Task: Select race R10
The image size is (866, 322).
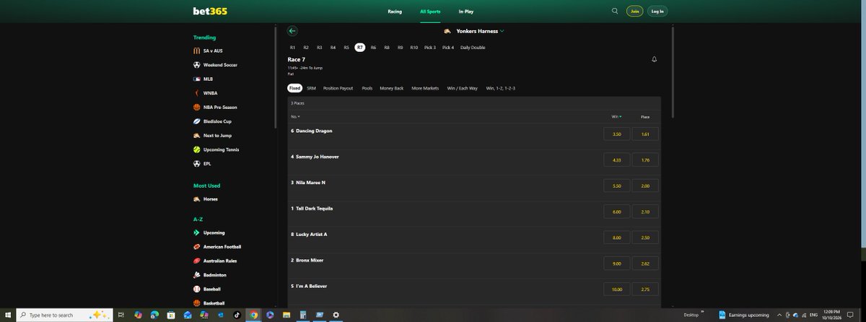Action: point(414,48)
